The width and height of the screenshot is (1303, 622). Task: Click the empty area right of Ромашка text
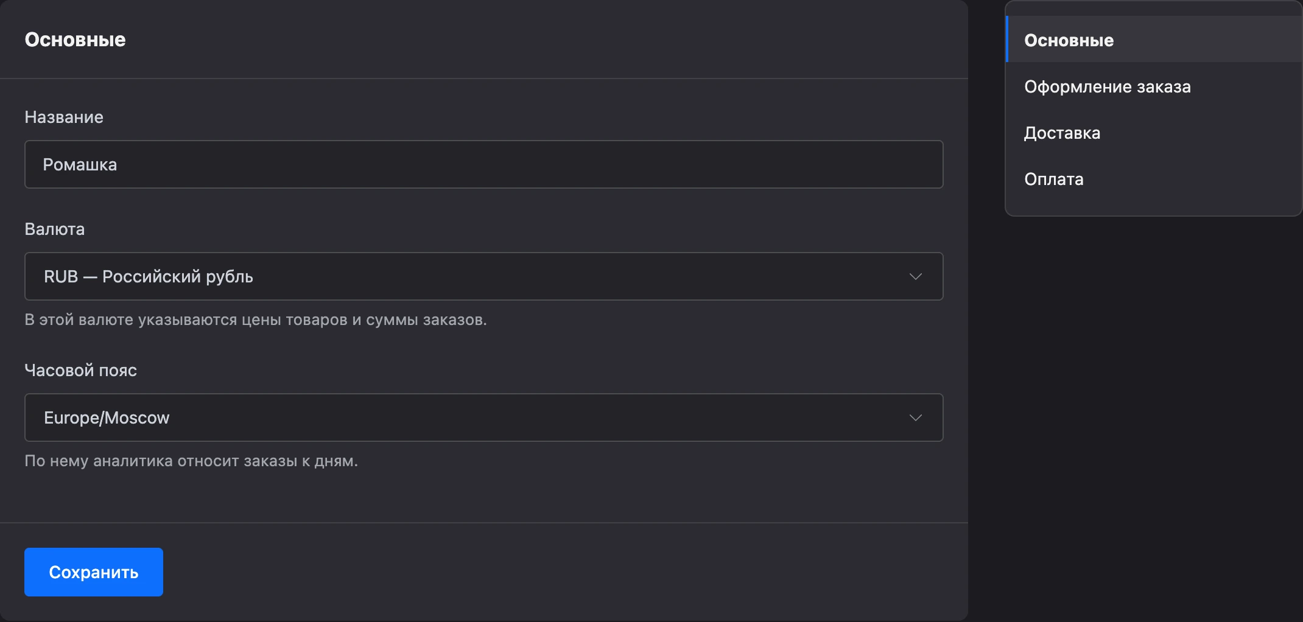point(530,164)
